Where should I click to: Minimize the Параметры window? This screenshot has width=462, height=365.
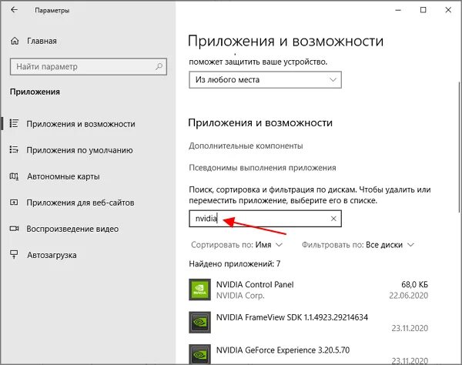click(398, 10)
